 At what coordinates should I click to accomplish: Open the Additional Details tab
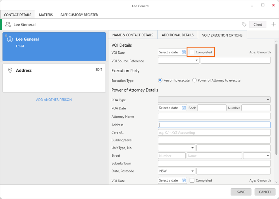[178, 35]
